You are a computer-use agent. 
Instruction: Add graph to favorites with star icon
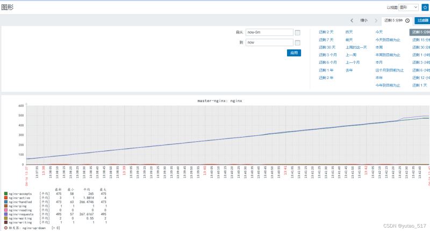coord(425,8)
